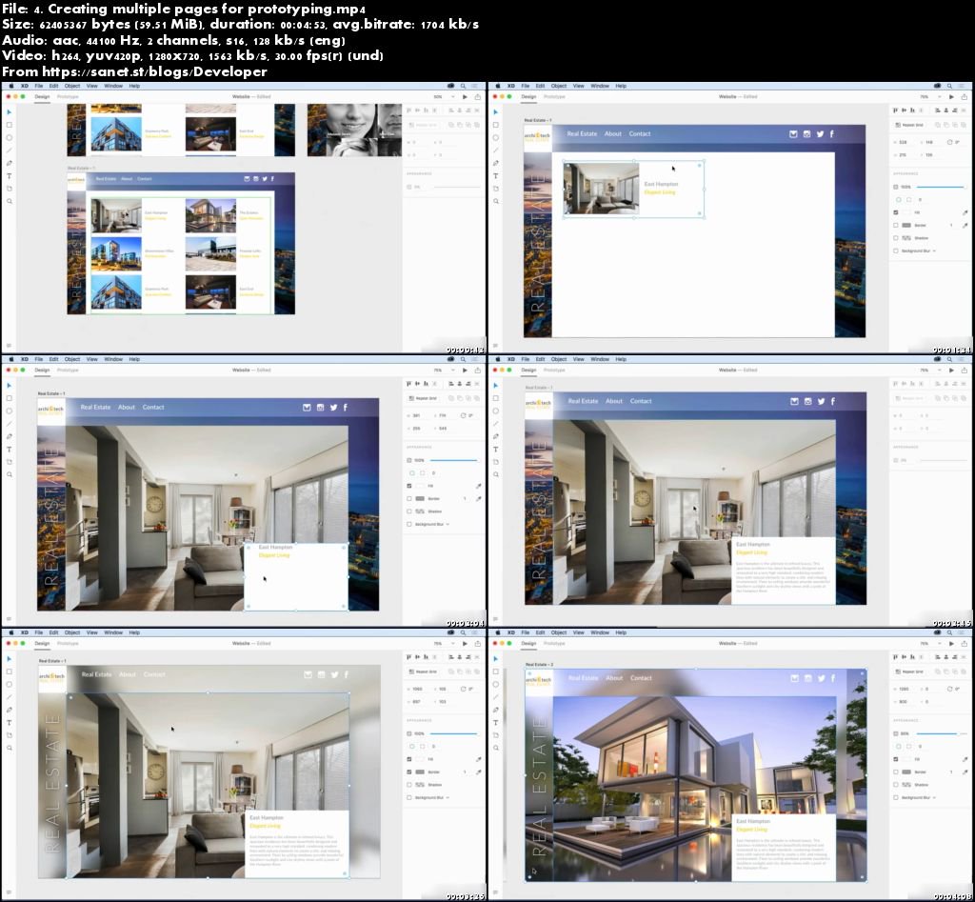Image resolution: width=975 pixels, height=902 pixels.
Task: Click the layers icon in the 00:04:08 frame
Action: pyautogui.click(x=495, y=892)
